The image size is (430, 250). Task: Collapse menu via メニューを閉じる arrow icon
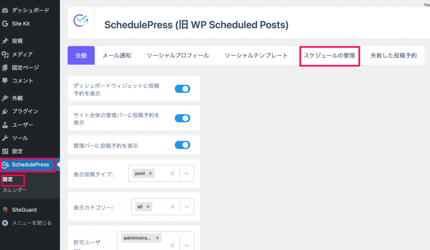(x=5, y=223)
